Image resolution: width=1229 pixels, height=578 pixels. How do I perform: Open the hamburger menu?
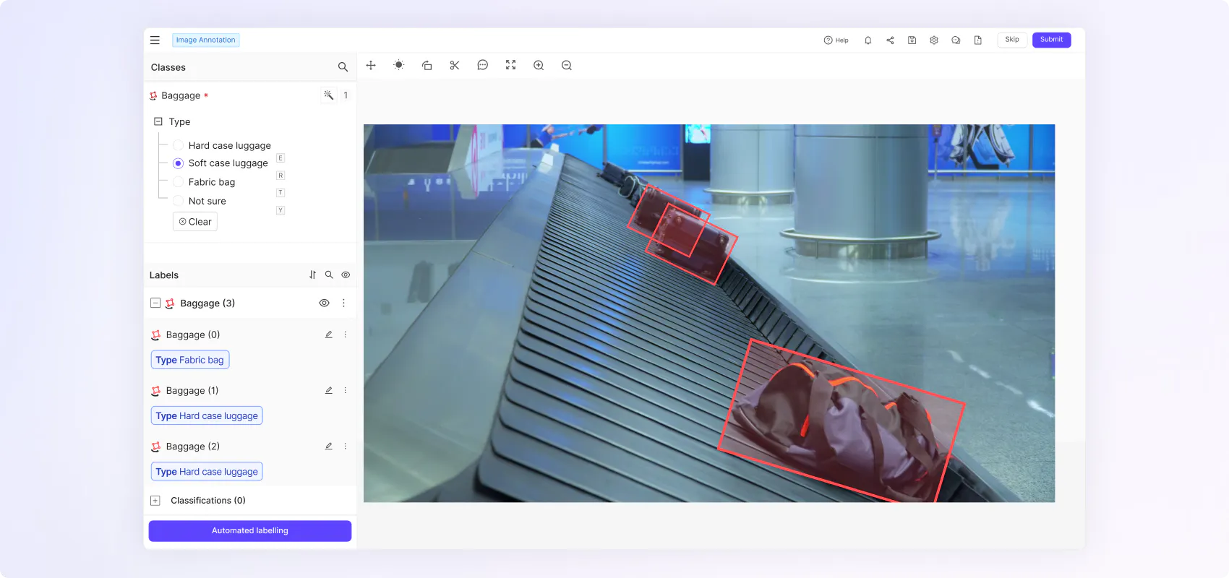click(x=155, y=40)
